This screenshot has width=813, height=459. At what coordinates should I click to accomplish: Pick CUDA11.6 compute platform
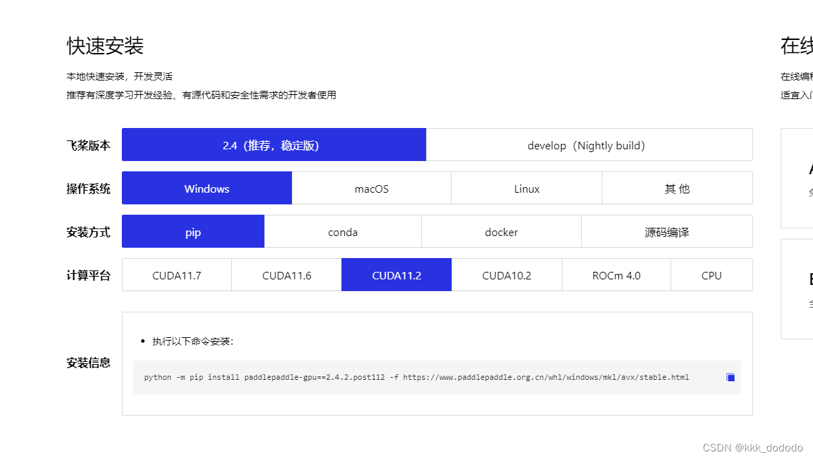pos(287,275)
